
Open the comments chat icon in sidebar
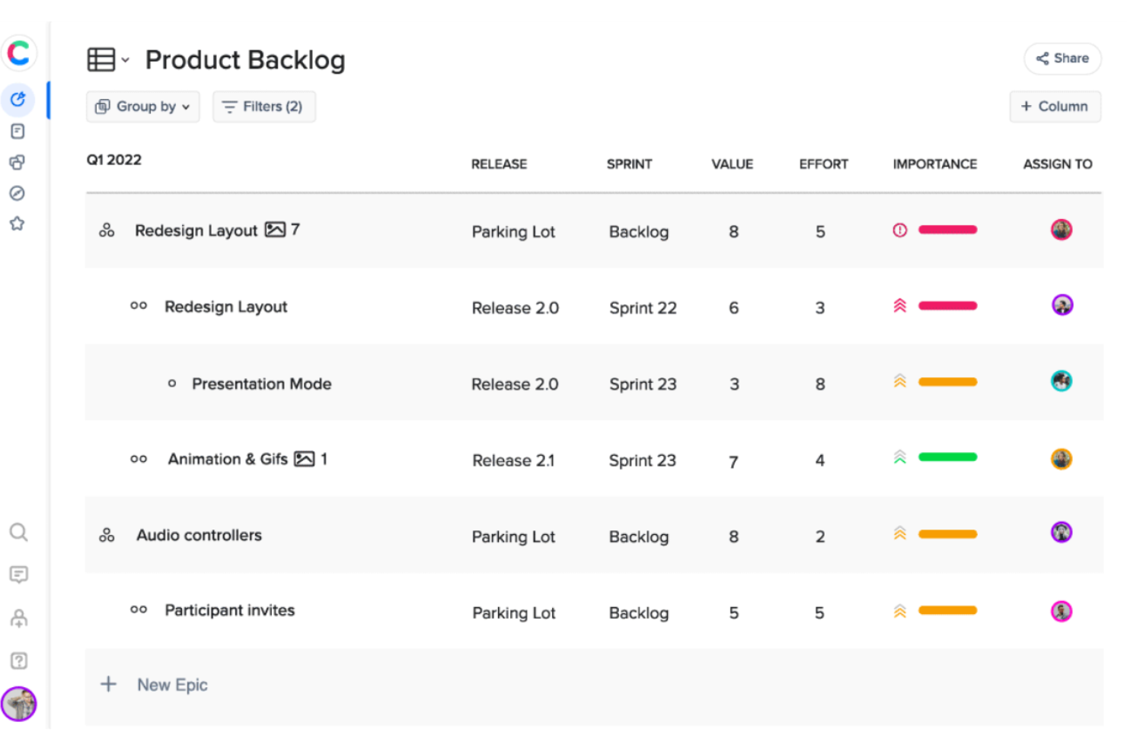(x=18, y=574)
